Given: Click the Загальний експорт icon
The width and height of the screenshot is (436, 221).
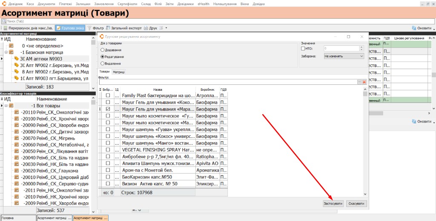Looking at the screenshot, I should 108,28.
